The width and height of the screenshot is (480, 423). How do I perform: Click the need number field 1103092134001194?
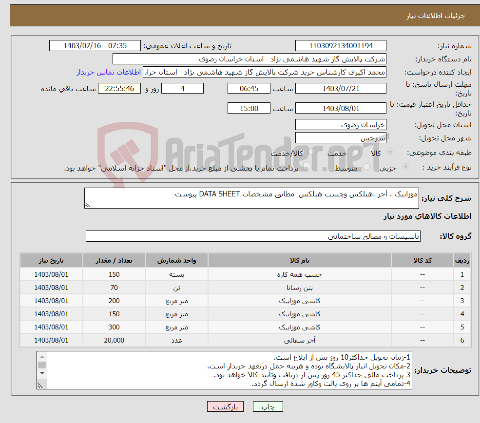(341, 46)
